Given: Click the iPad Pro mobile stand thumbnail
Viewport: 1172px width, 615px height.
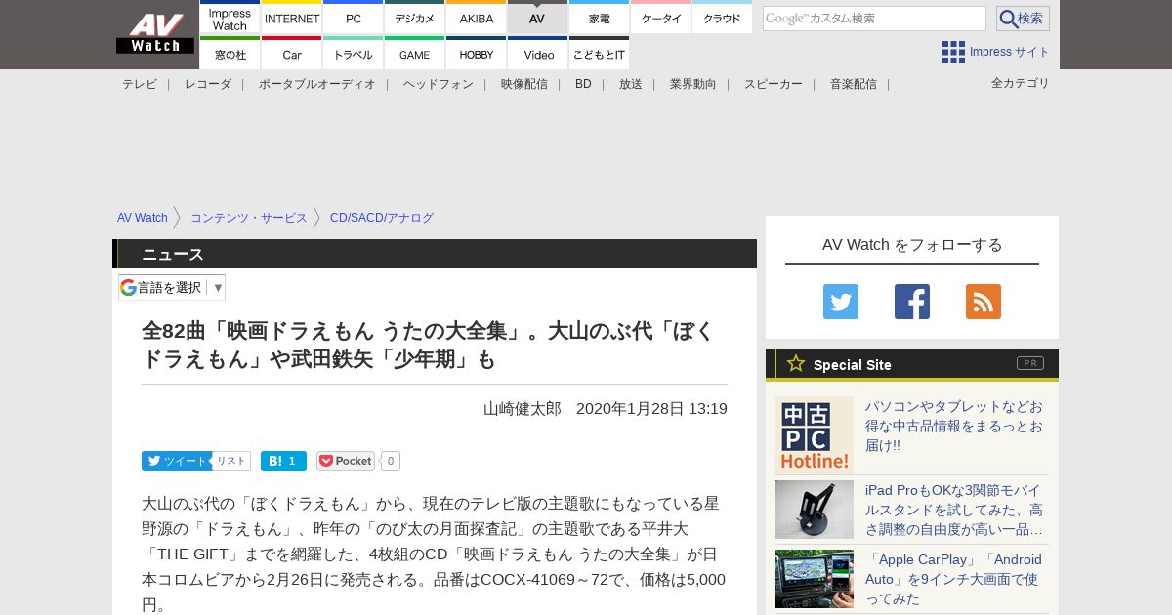Looking at the screenshot, I should (x=815, y=510).
